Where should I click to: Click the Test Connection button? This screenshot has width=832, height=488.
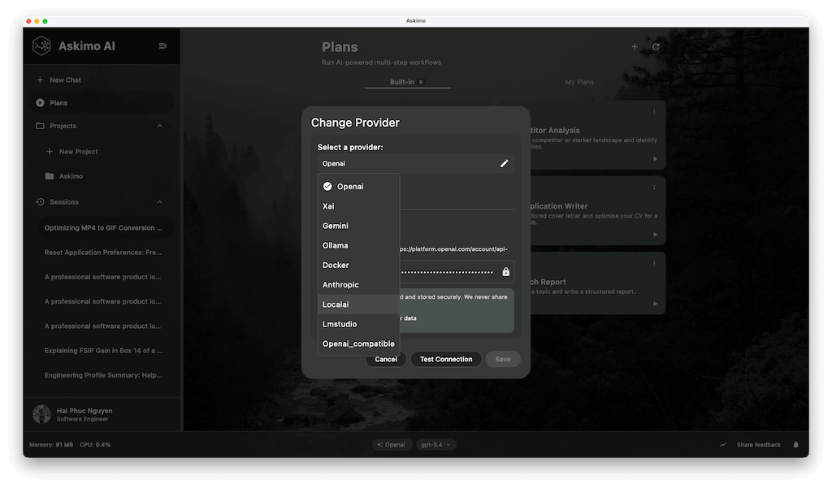click(446, 359)
